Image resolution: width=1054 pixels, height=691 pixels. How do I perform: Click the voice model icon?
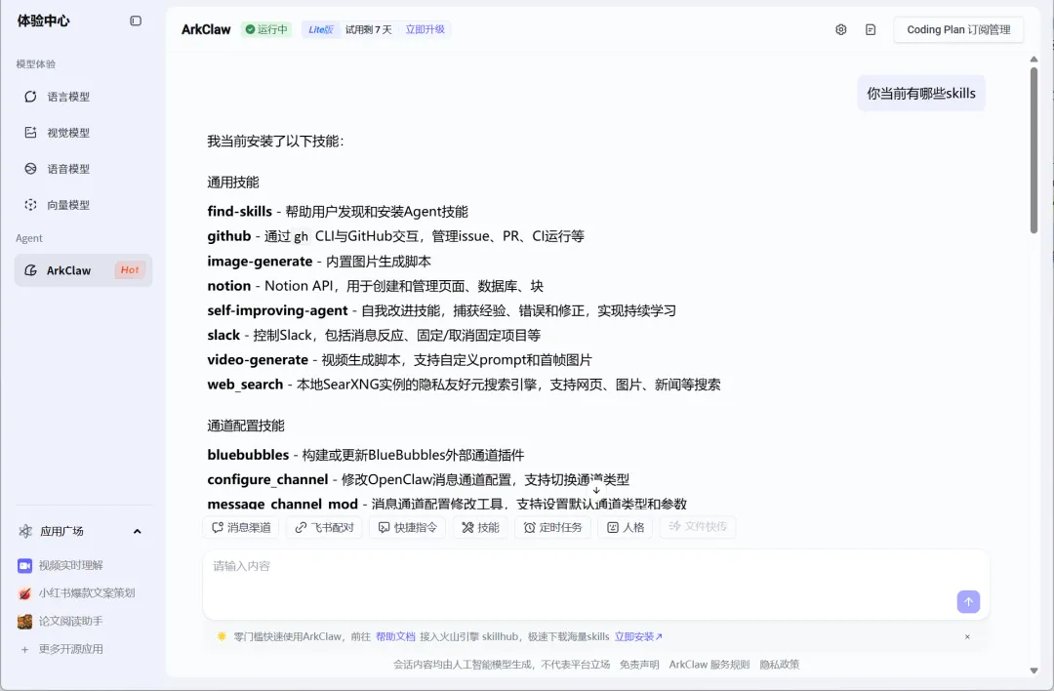tap(30, 169)
